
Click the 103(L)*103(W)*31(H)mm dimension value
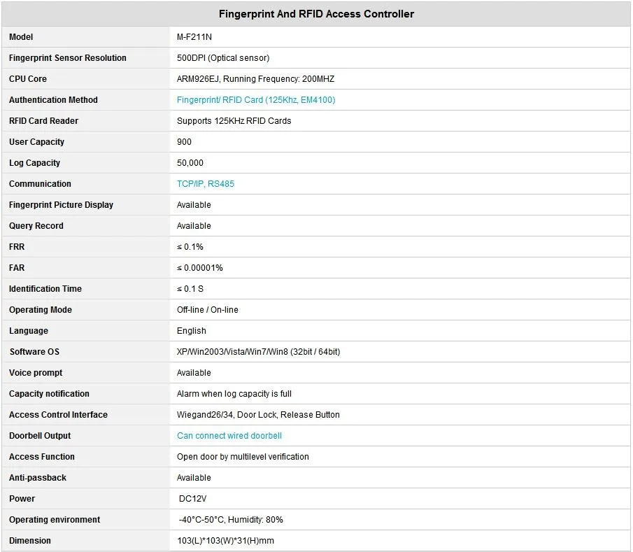coord(225,541)
